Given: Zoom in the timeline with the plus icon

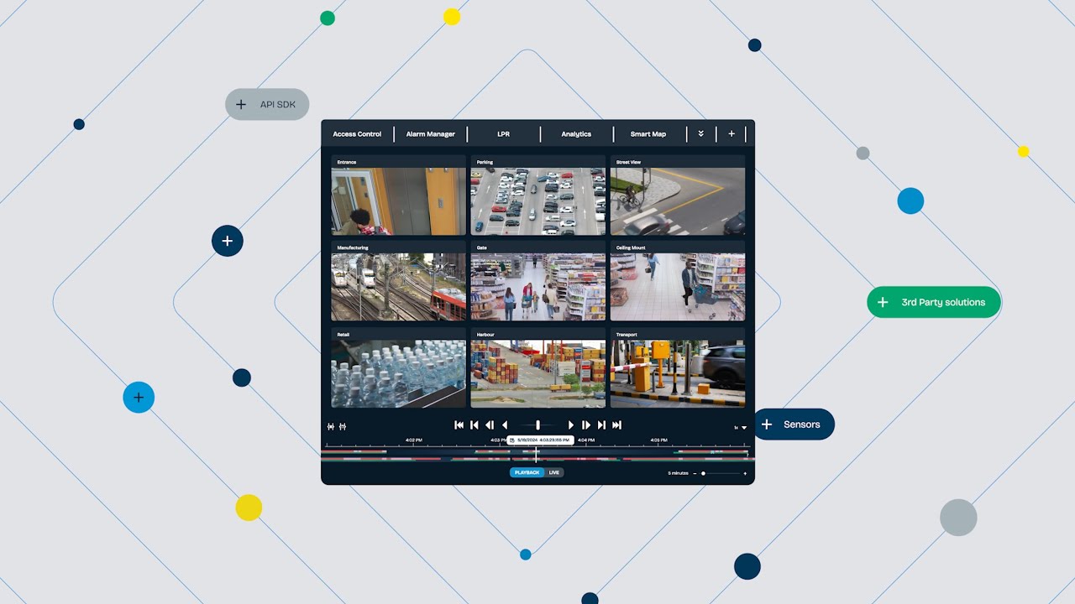Looking at the screenshot, I should pos(745,473).
